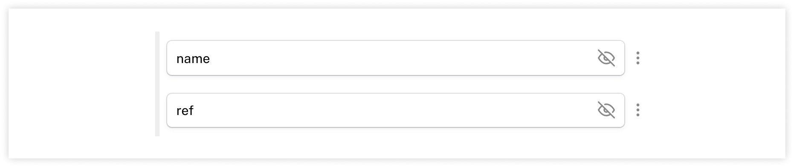This screenshot has height=167, width=794.
Task: Expand more options kebab for name row
Action: click(638, 58)
